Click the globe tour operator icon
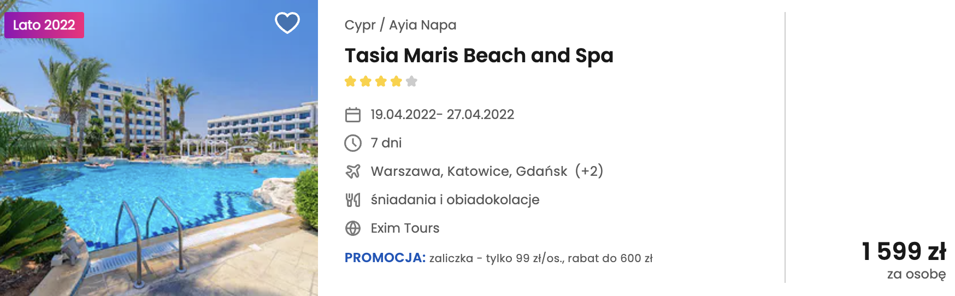 [x=353, y=228]
